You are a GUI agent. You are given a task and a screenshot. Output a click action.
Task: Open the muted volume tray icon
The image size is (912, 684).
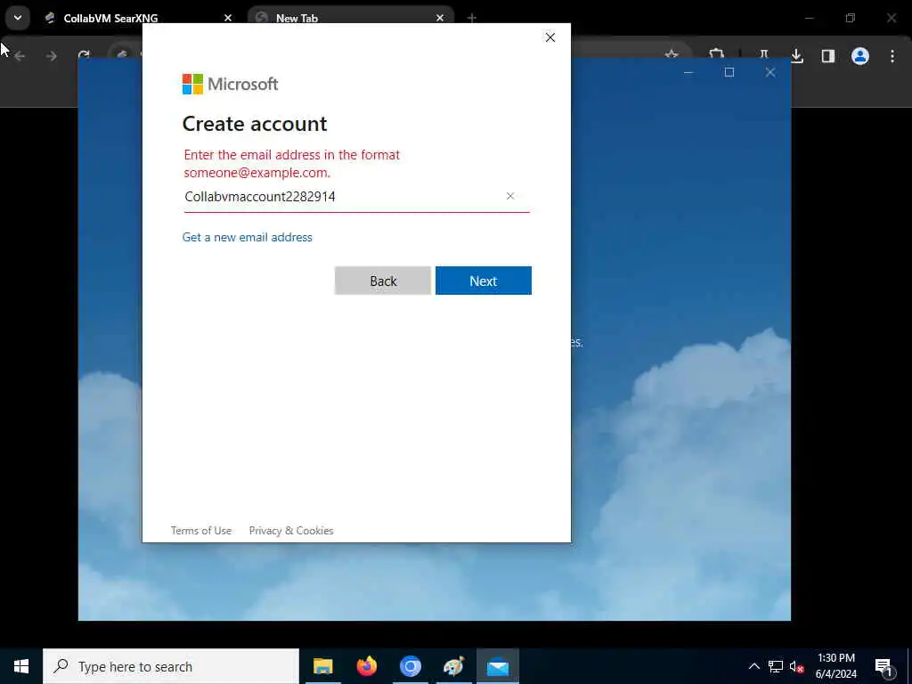click(796, 666)
